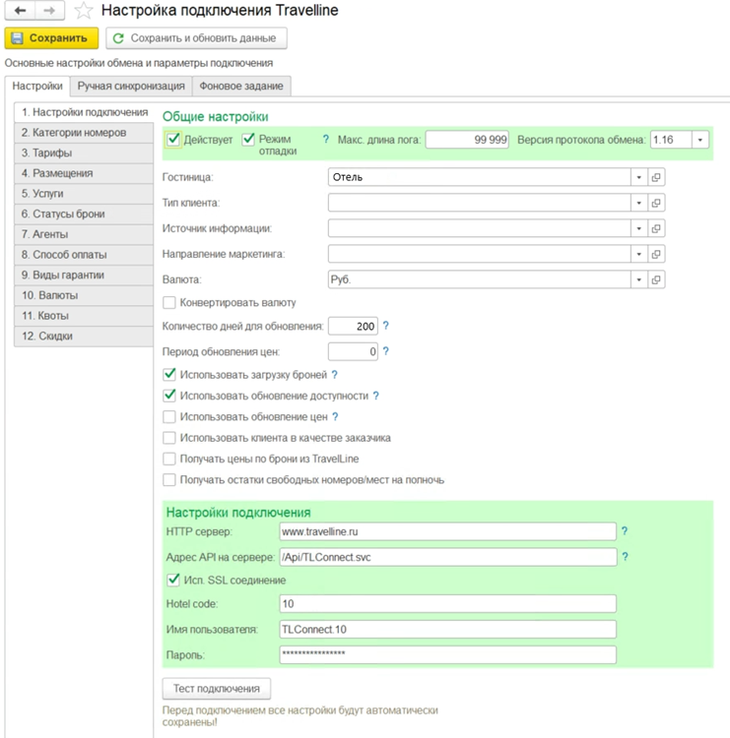730x738 pixels.
Task: Select 1. Настройки подключения section
Action: [x=85, y=112]
